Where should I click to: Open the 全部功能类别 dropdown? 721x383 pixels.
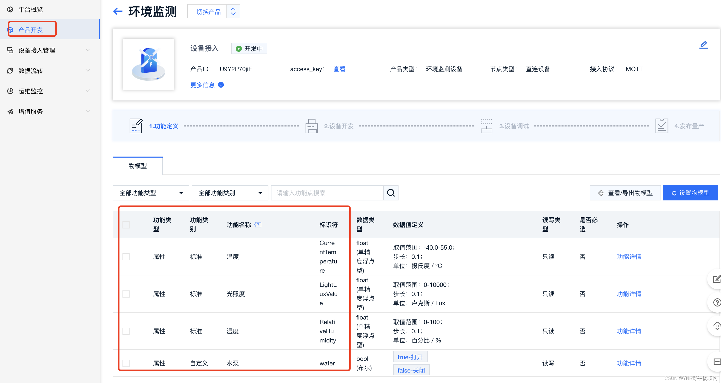tap(230, 193)
